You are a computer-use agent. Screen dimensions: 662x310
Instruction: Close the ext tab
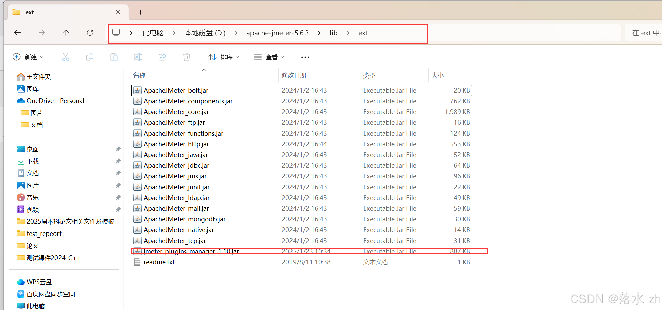pos(118,12)
